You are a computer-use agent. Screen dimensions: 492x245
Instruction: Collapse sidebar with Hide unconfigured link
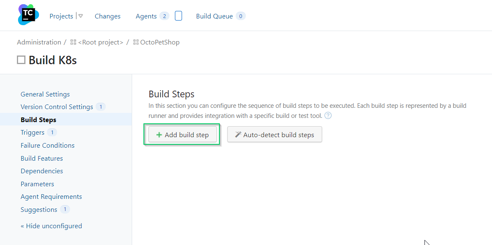(51, 226)
